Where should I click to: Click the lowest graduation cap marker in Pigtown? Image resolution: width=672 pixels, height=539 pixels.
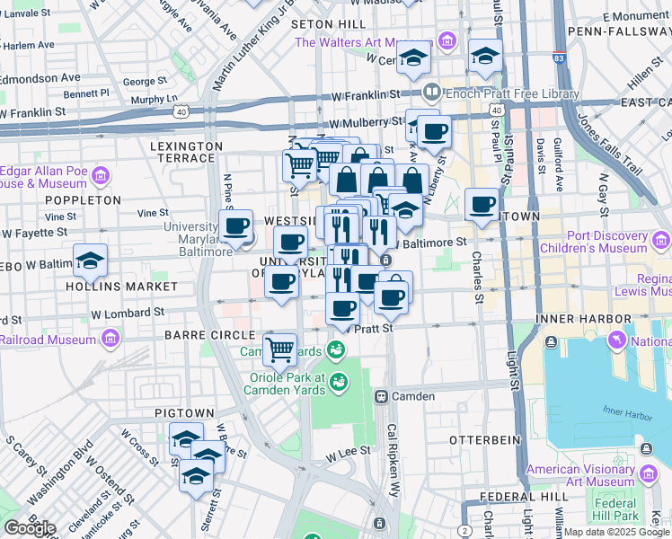tap(196, 477)
